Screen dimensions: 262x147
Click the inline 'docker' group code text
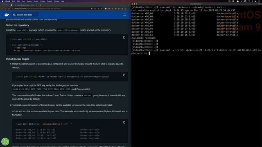tap(88, 95)
